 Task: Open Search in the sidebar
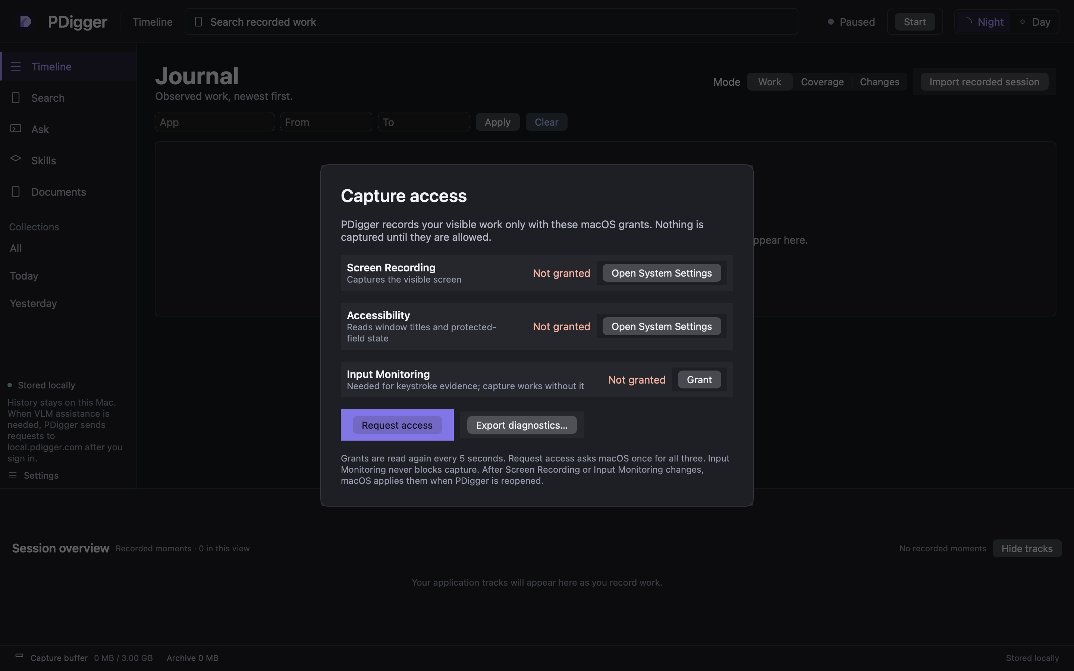pyautogui.click(x=69, y=98)
